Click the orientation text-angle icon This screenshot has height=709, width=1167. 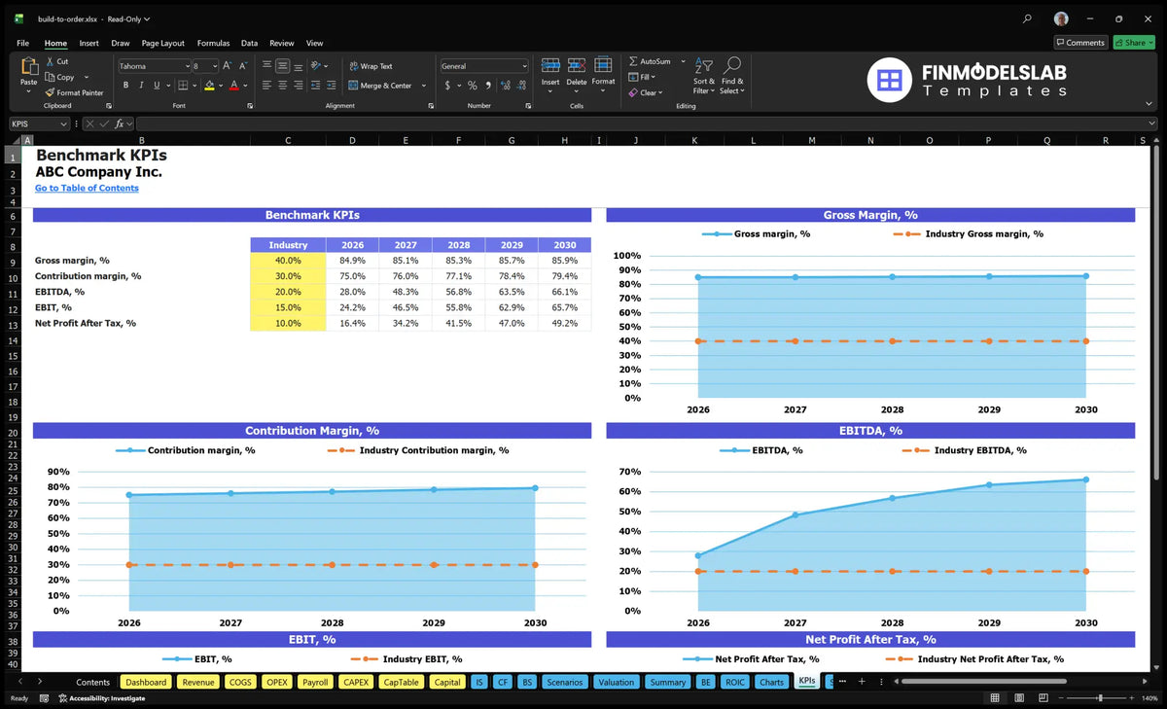pyautogui.click(x=316, y=66)
